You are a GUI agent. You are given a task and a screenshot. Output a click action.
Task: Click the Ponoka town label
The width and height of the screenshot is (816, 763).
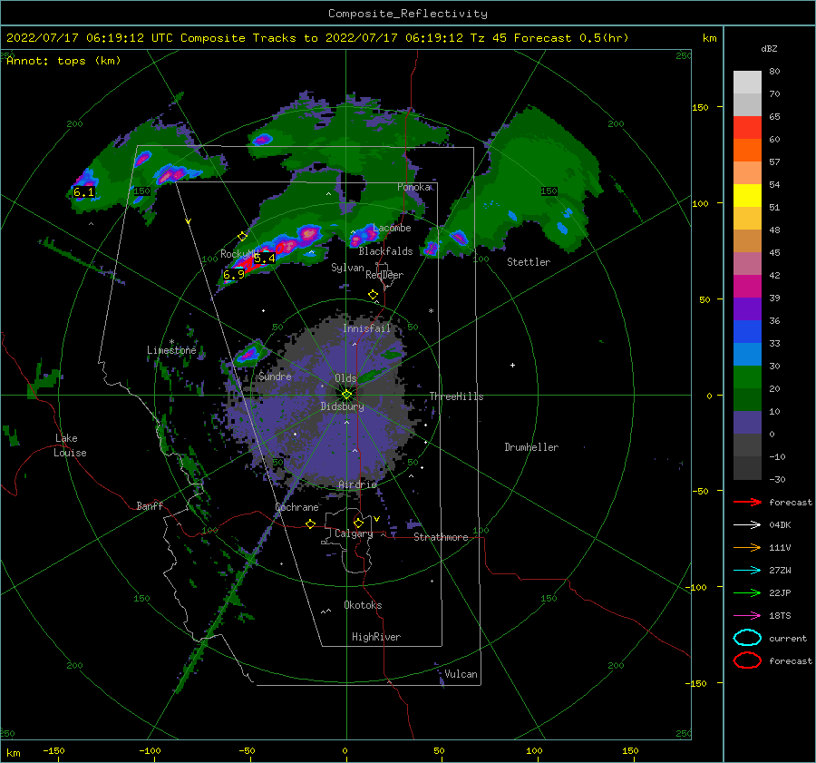[x=413, y=187]
